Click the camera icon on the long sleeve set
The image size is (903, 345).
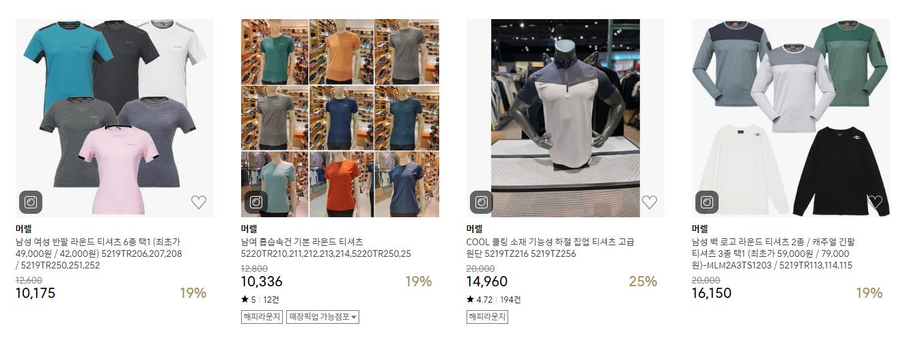[707, 202]
